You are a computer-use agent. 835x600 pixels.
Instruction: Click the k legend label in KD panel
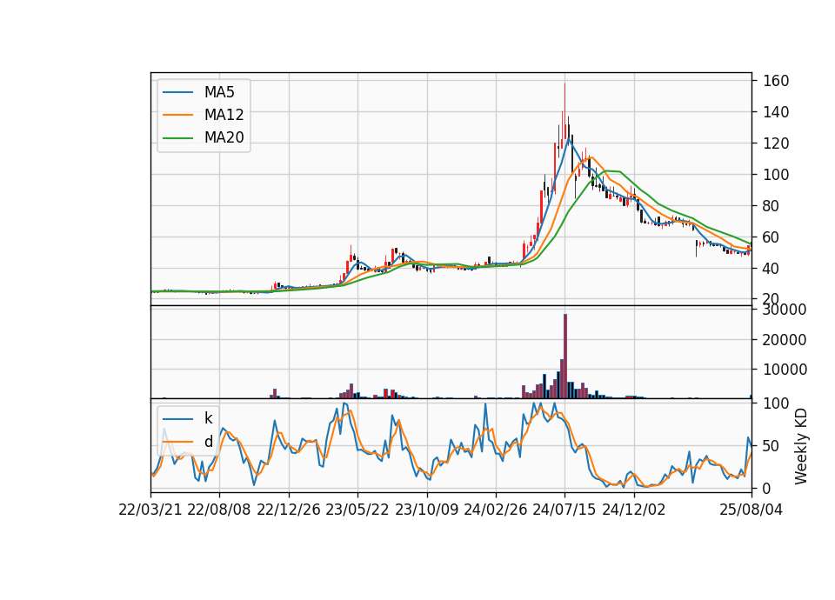click(208, 418)
